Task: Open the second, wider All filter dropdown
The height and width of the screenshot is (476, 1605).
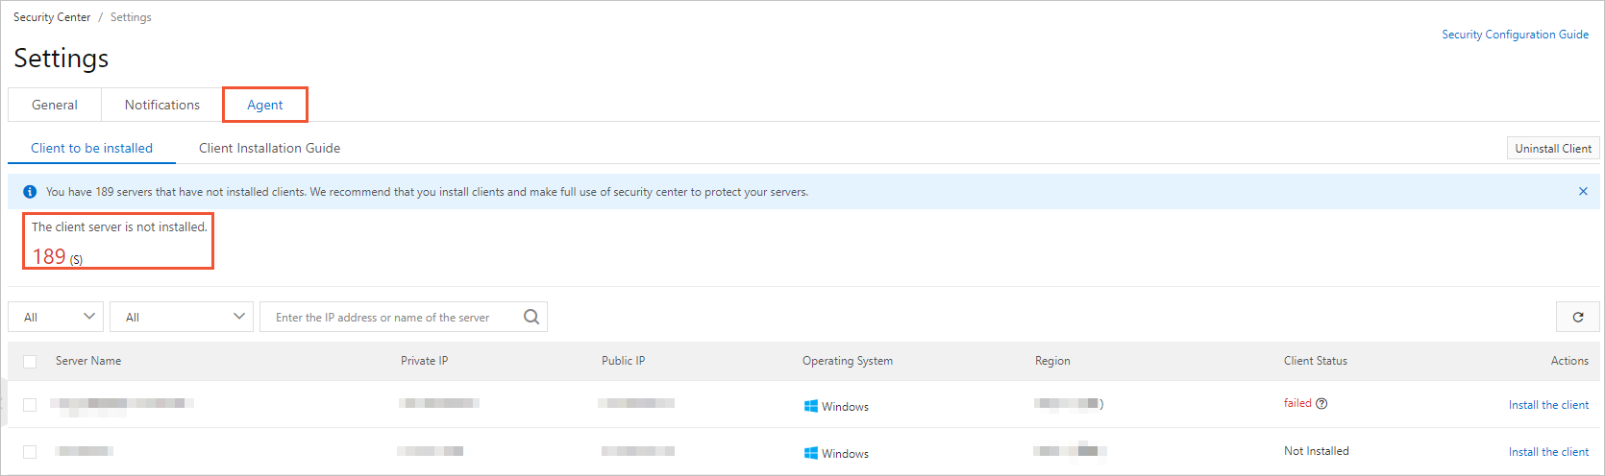Action: [182, 317]
